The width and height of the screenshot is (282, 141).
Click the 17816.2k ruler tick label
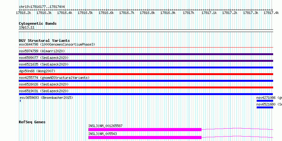23,13
